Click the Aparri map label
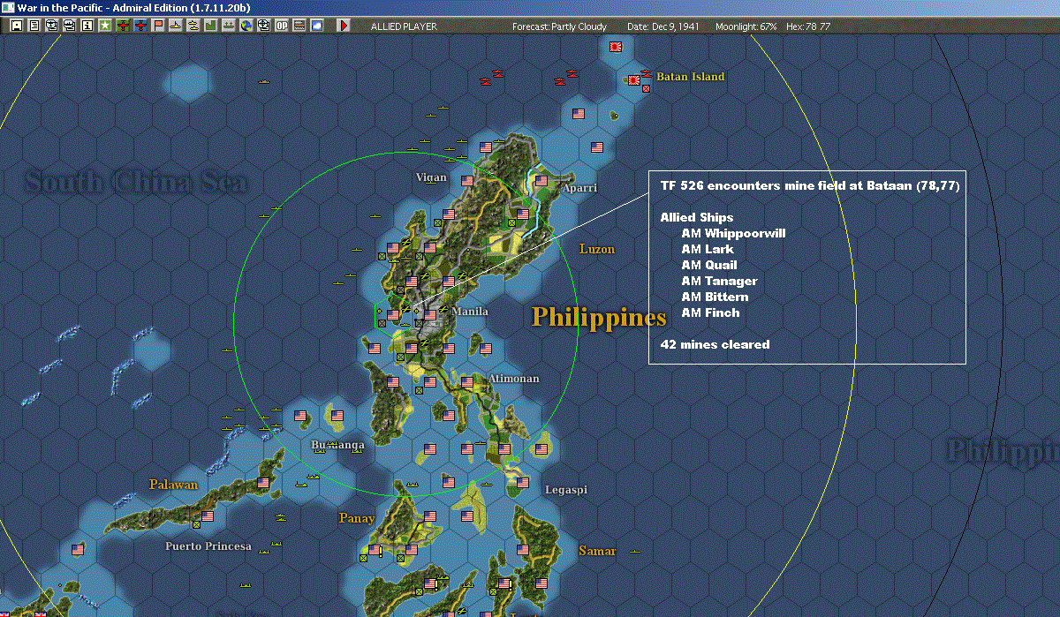Image resolution: width=1060 pixels, height=617 pixels. 579,188
